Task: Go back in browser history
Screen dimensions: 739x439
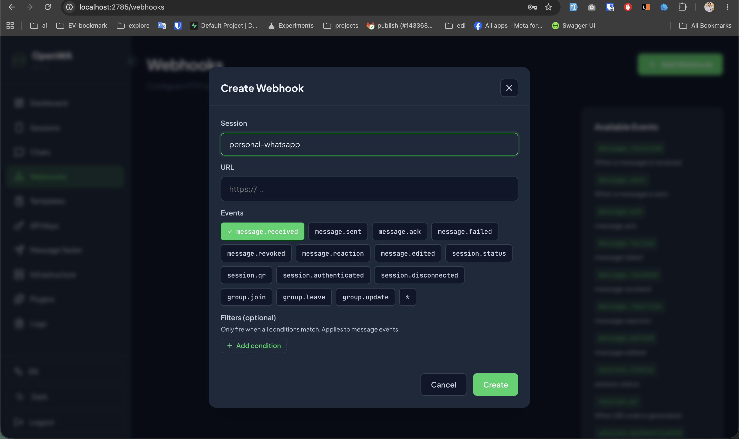Action: (12, 7)
